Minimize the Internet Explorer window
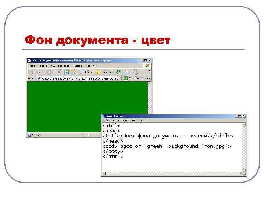 pyautogui.click(x=142, y=60)
